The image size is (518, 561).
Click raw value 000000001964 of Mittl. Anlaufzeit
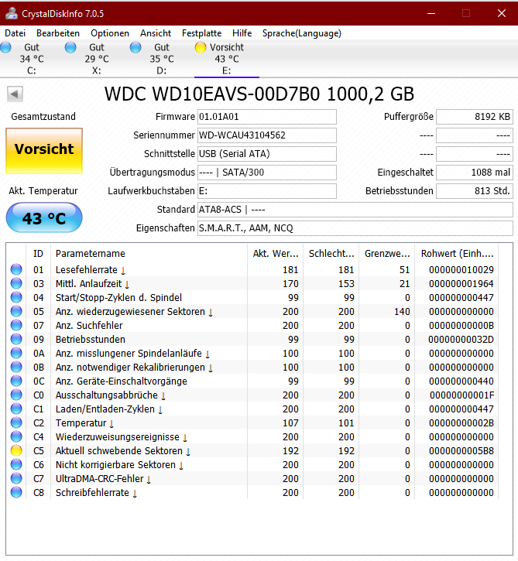(x=461, y=283)
